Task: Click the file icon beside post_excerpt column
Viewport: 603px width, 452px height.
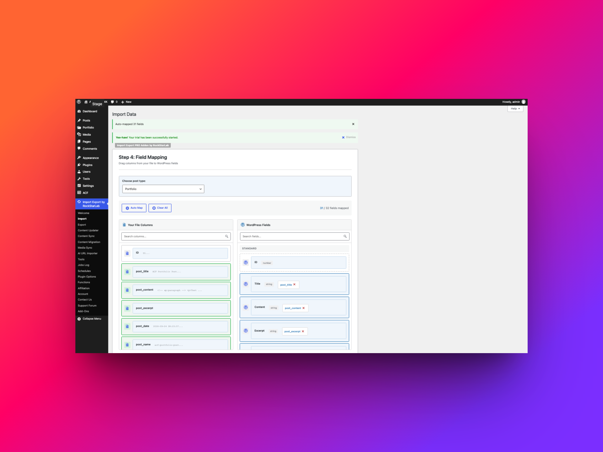Action: click(x=127, y=309)
